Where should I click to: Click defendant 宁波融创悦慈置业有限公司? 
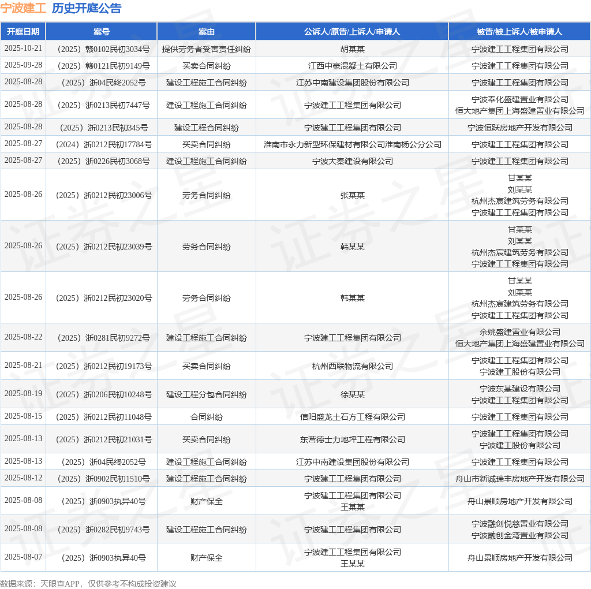(x=520, y=524)
